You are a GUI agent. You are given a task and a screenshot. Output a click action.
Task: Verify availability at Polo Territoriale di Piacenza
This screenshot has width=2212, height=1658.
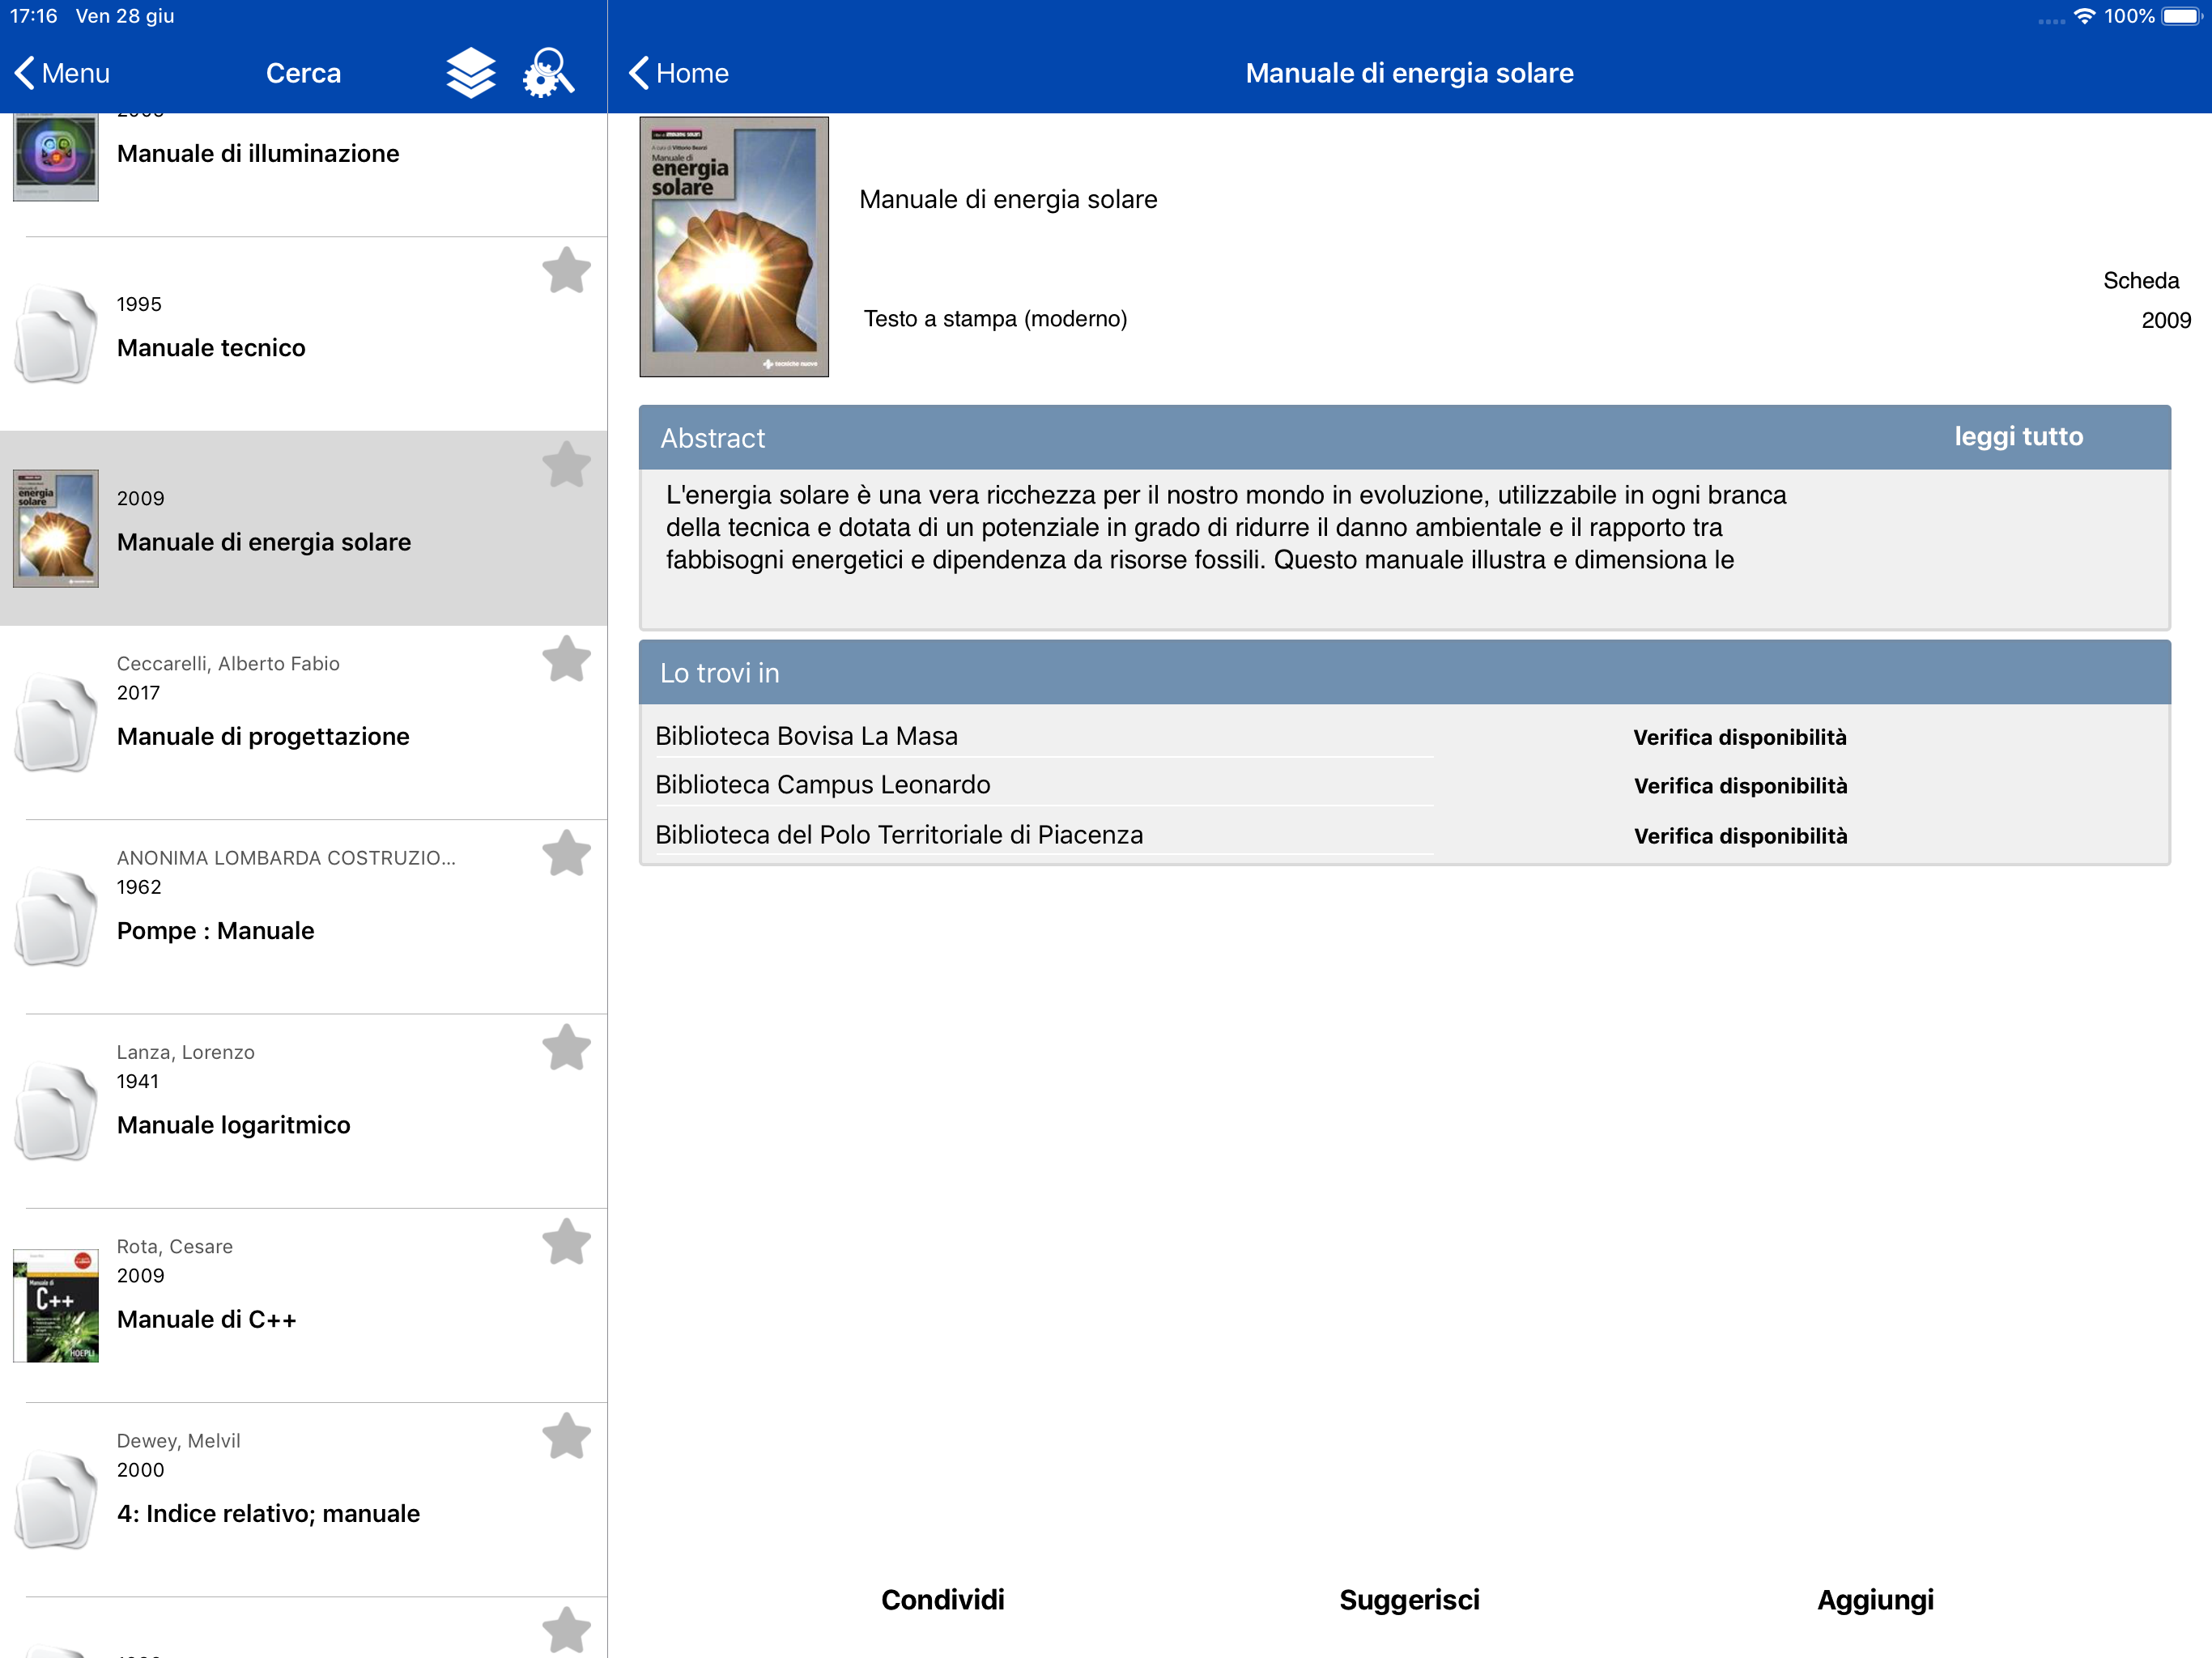1739,836
